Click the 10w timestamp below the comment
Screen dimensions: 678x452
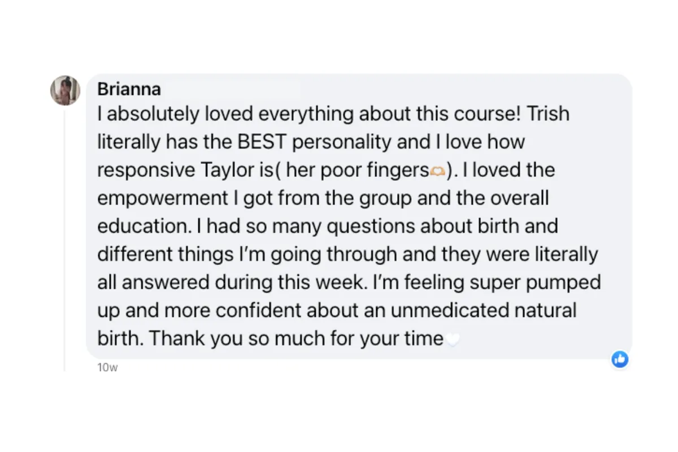(x=107, y=368)
